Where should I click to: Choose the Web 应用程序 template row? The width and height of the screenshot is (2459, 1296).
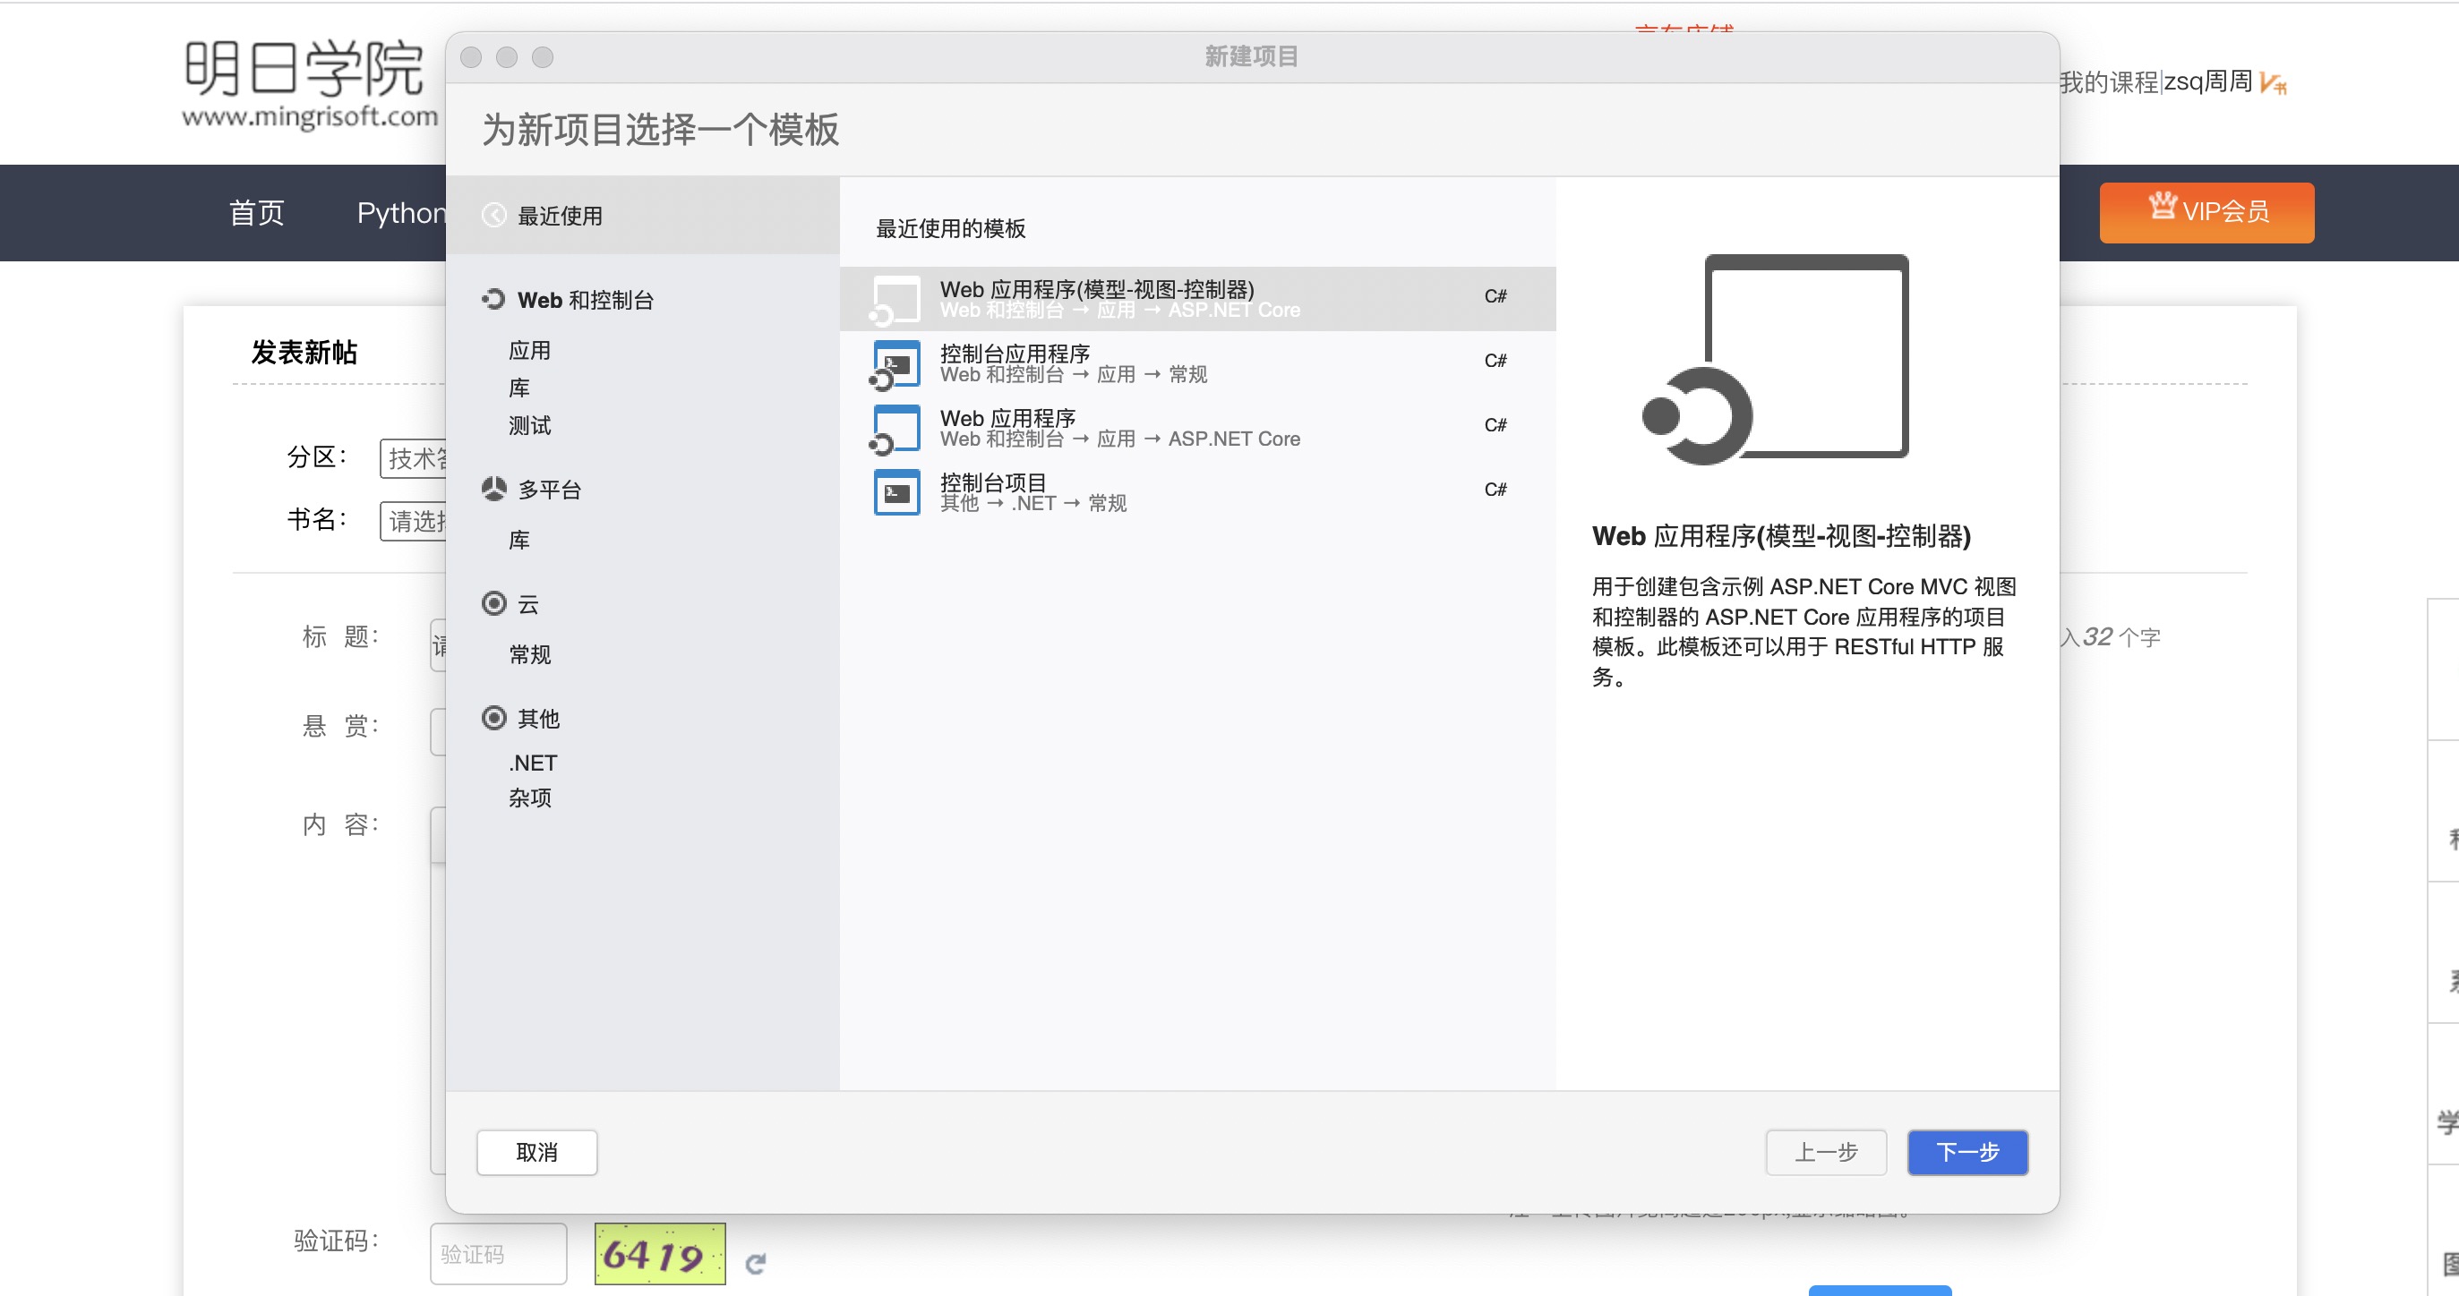1197,428
